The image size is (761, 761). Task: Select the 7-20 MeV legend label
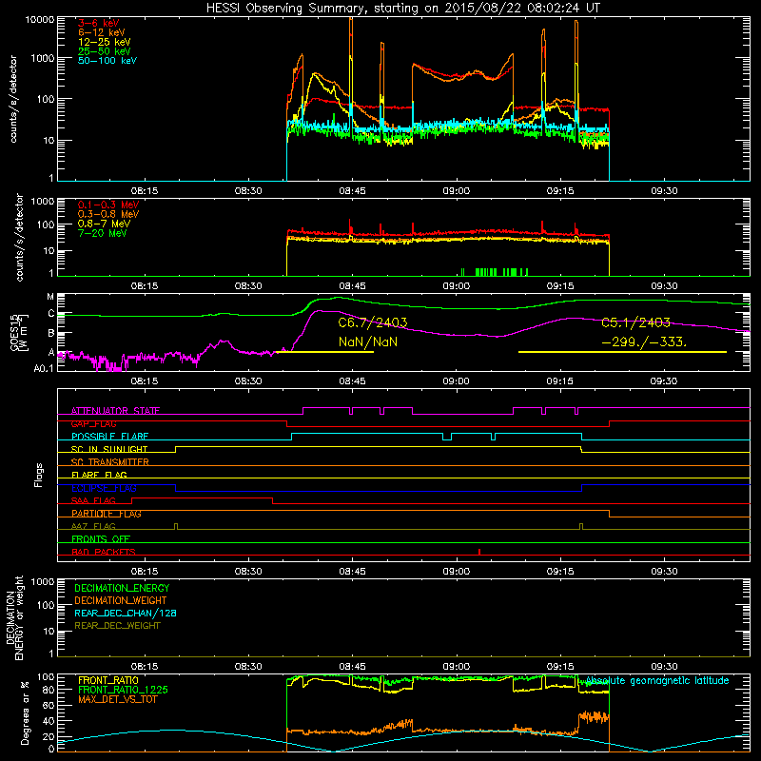click(x=102, y=233)
